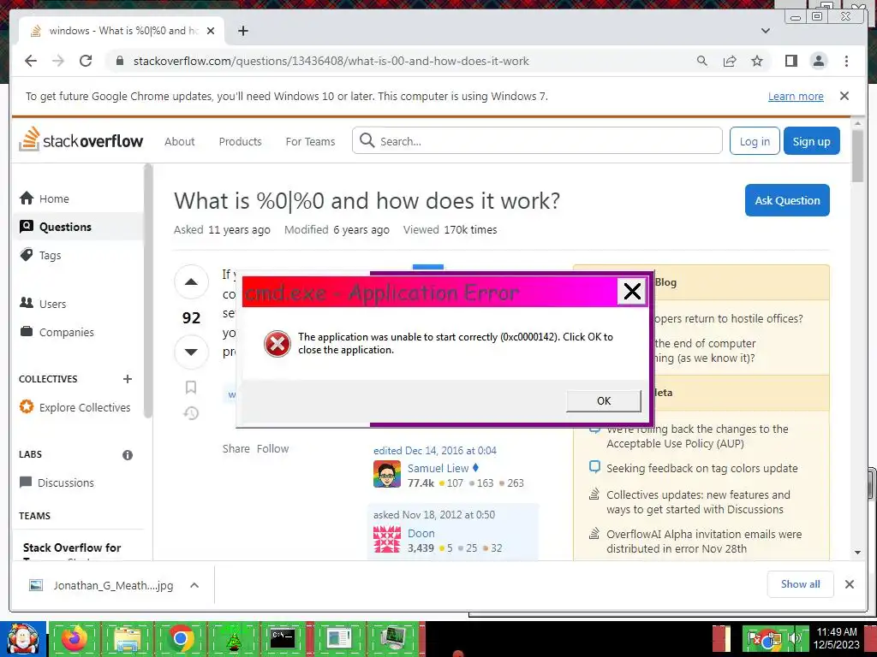Launch Firefox from the taskbar

(x=74, y=638)
